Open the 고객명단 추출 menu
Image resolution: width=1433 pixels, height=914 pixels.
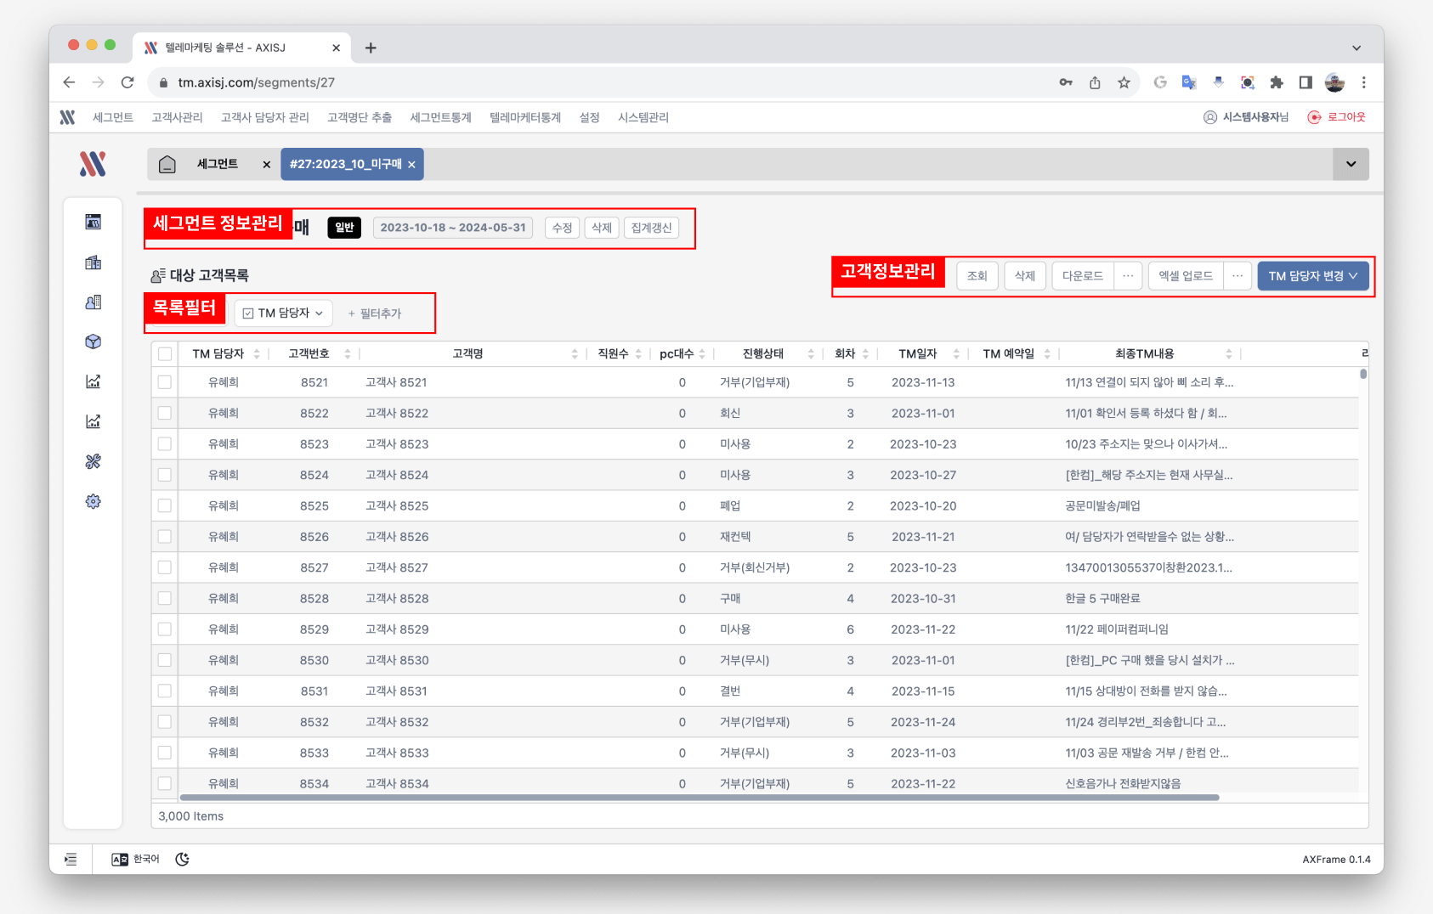click(x=360, y=117)
